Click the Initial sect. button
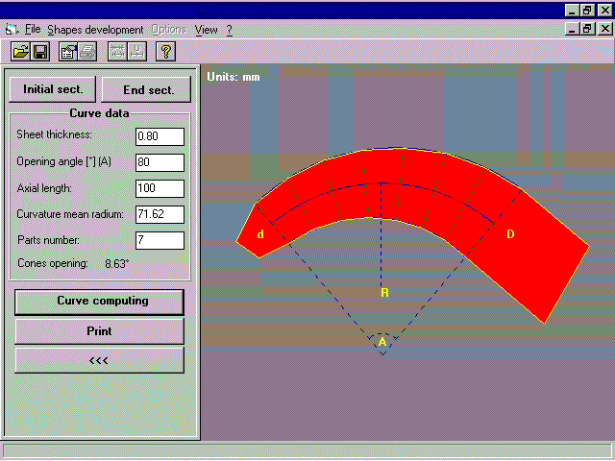This screenshot has height=461, width=615. coord(53,89)
